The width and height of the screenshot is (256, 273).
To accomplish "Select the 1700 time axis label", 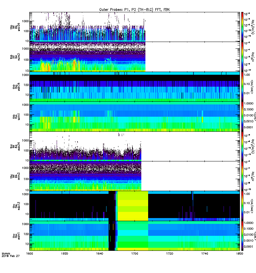I will (134, 254).
